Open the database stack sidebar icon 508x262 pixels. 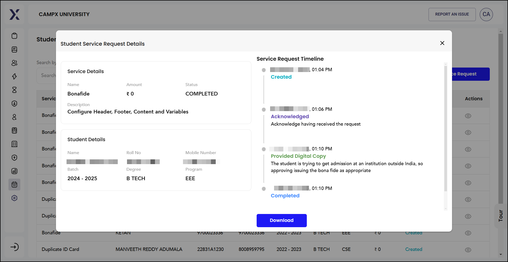[x=15, y=130]
